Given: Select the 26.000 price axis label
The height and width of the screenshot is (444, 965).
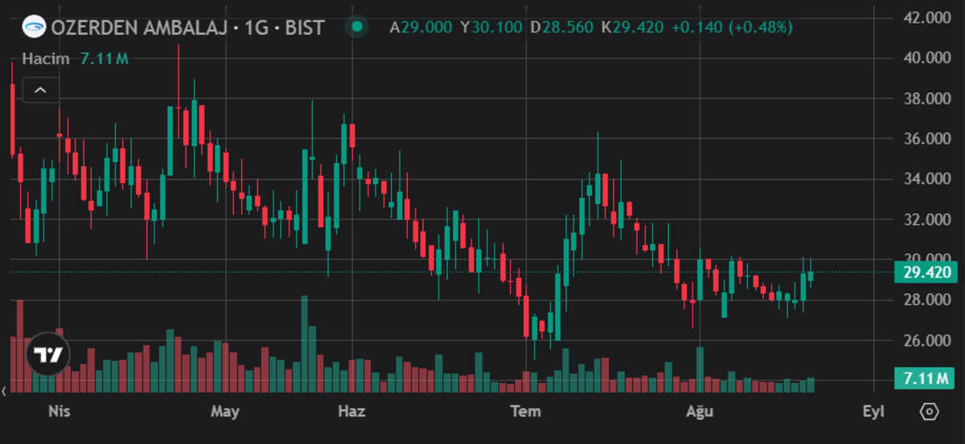Looking at the screenshot, I should point(927,340).
